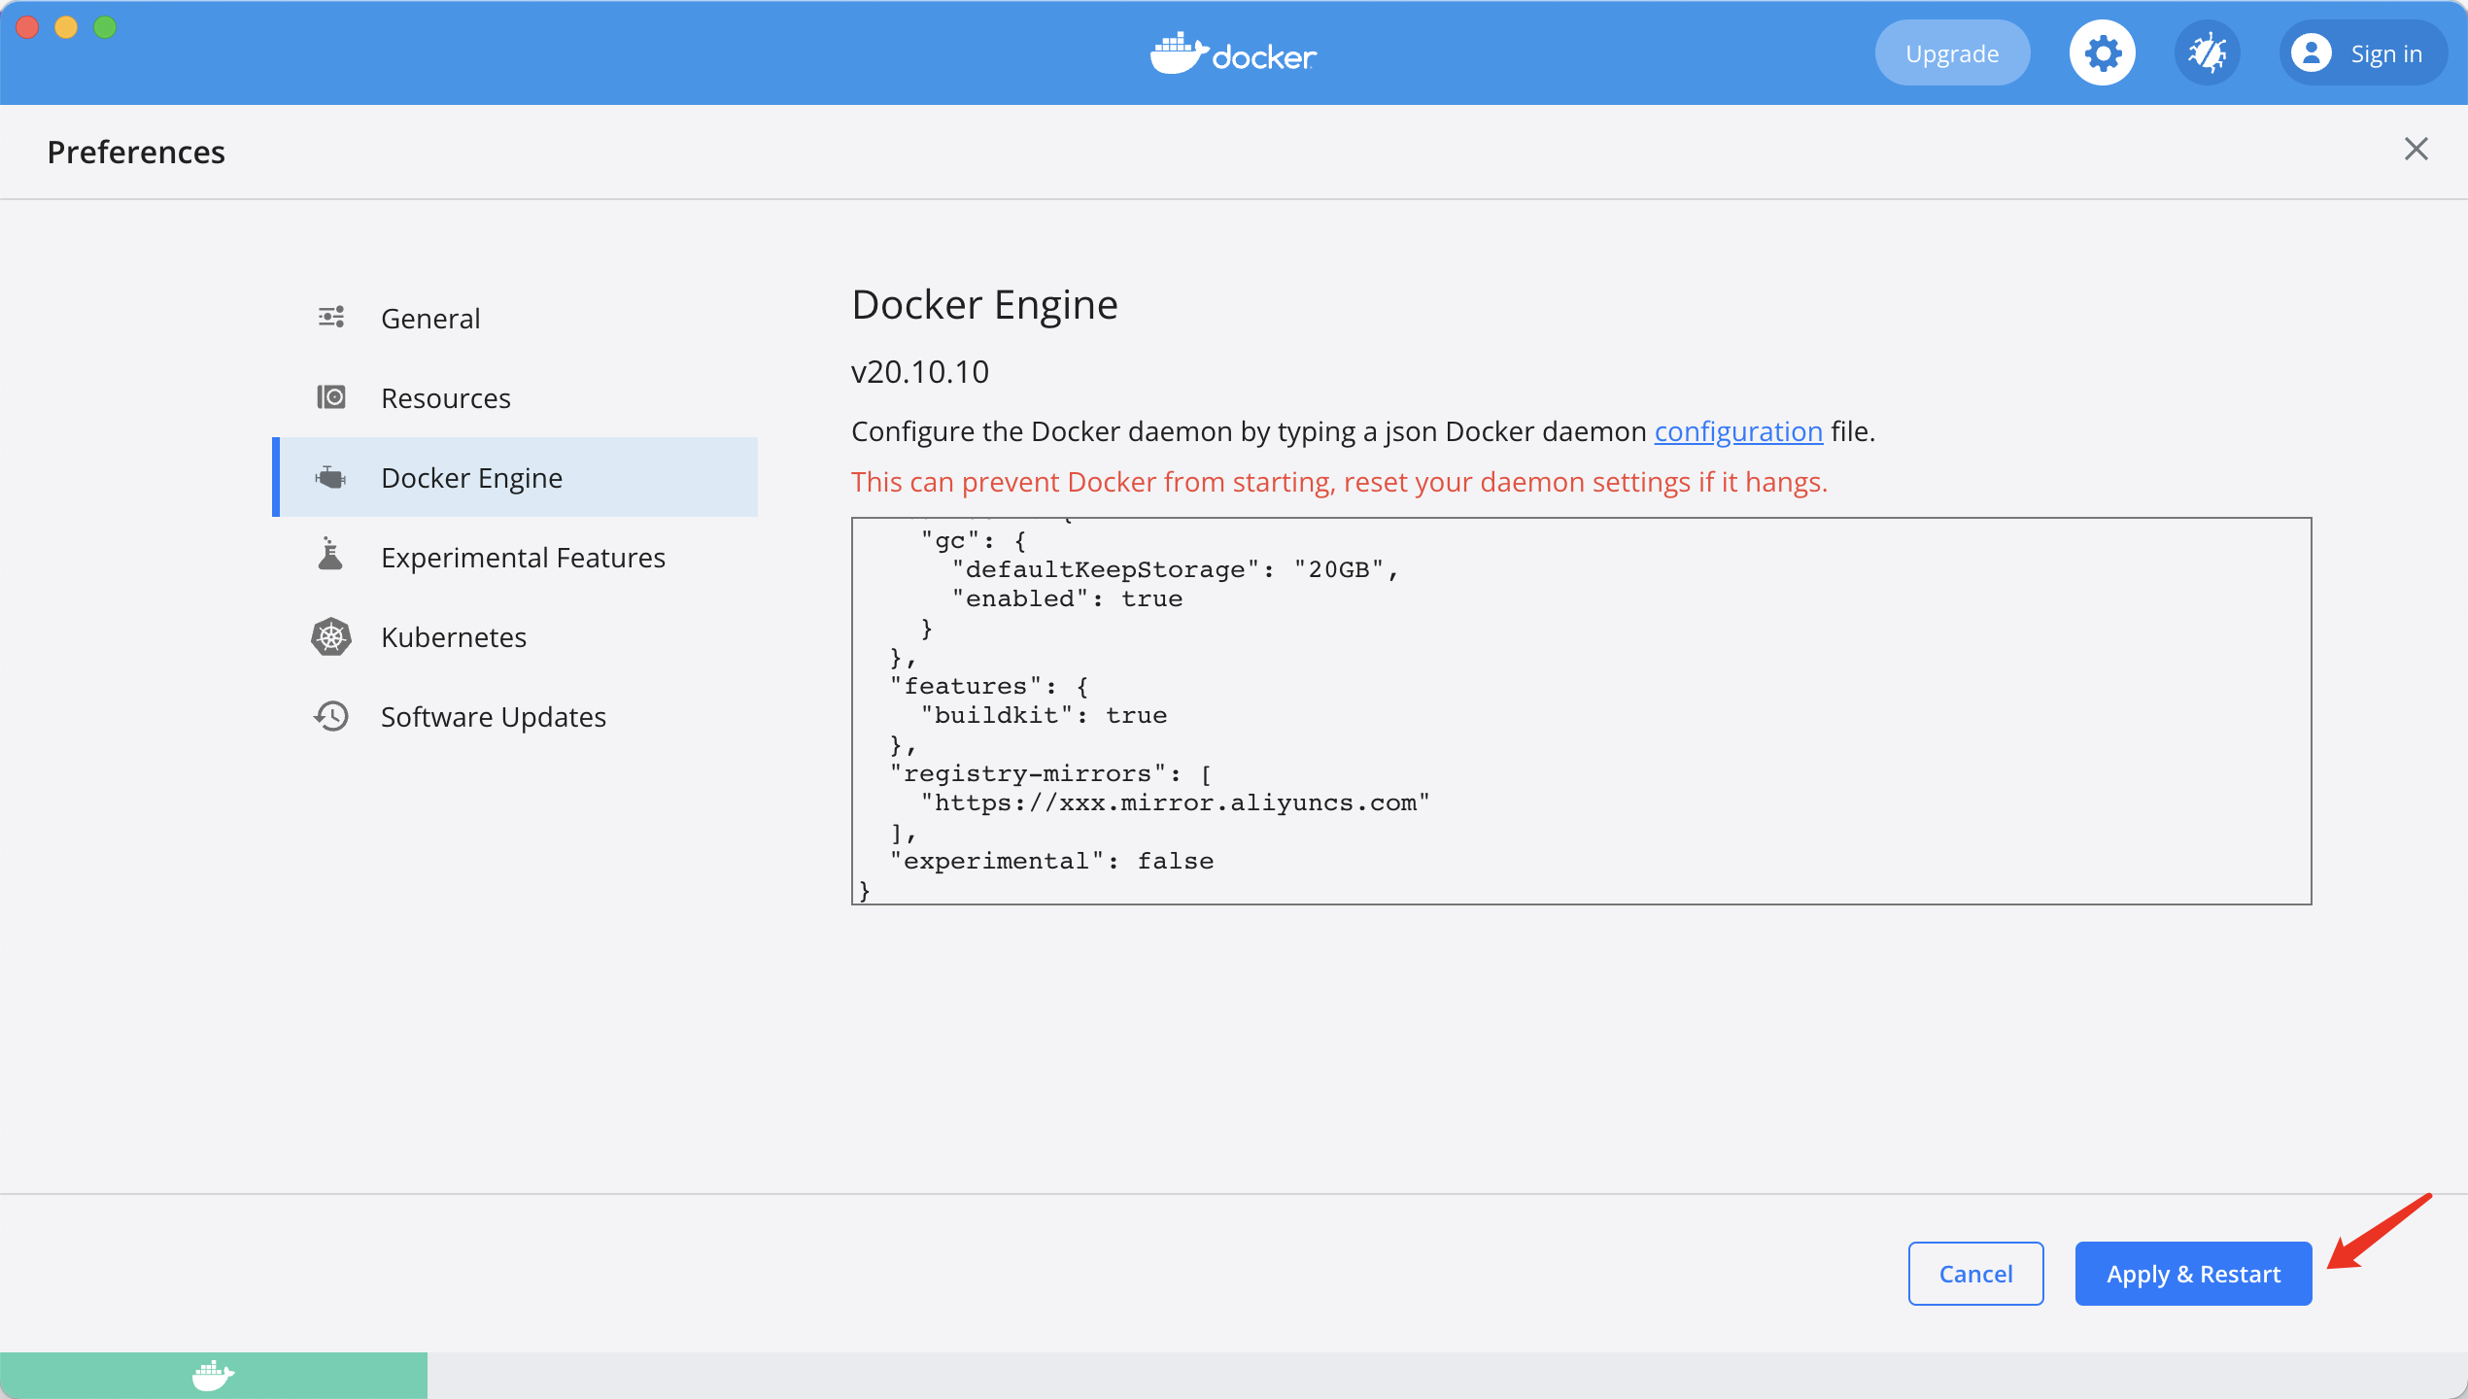
Task: Click the "experimental": false line
Action: coord(1051,861)
